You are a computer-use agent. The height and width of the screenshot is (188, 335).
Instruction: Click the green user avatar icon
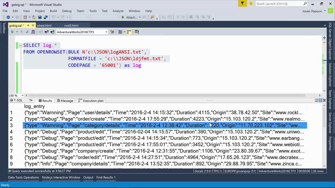[x=330, y=11]
